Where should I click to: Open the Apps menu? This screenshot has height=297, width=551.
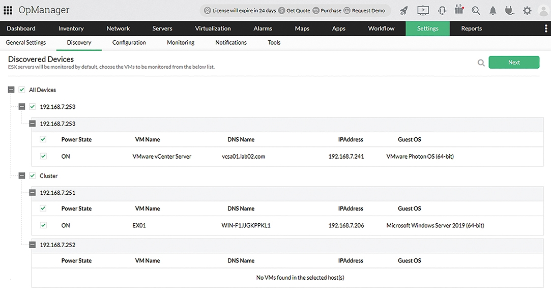tap(339, 28)
